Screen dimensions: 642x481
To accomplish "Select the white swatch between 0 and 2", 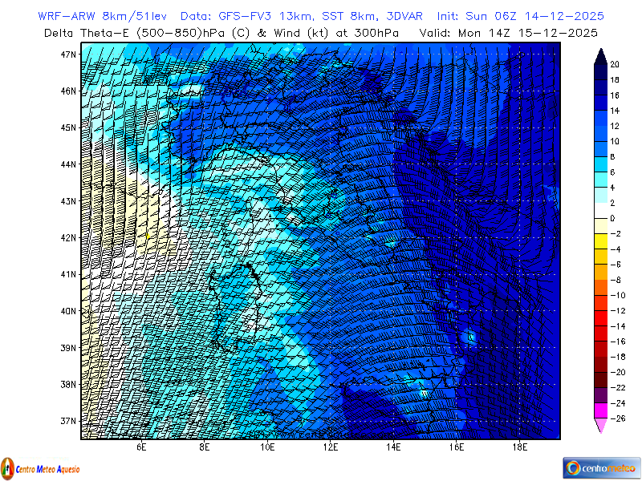I will pos(600,211).
